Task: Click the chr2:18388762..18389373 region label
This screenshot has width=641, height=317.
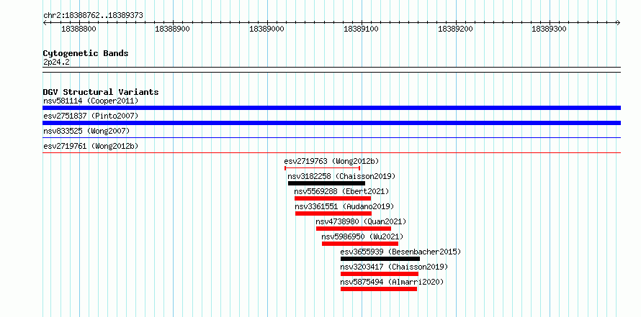Action: (x=93, y=16)
